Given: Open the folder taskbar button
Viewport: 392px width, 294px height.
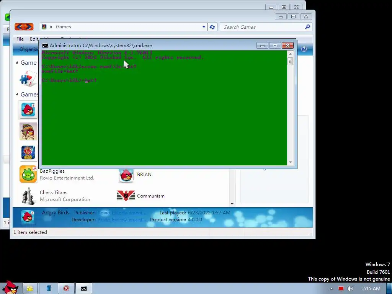Looking at the screenshot, I should click(30, 289).
